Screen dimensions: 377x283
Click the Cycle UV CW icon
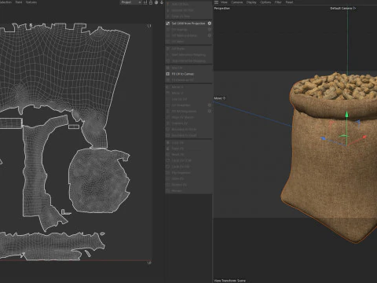click(168, 167)
